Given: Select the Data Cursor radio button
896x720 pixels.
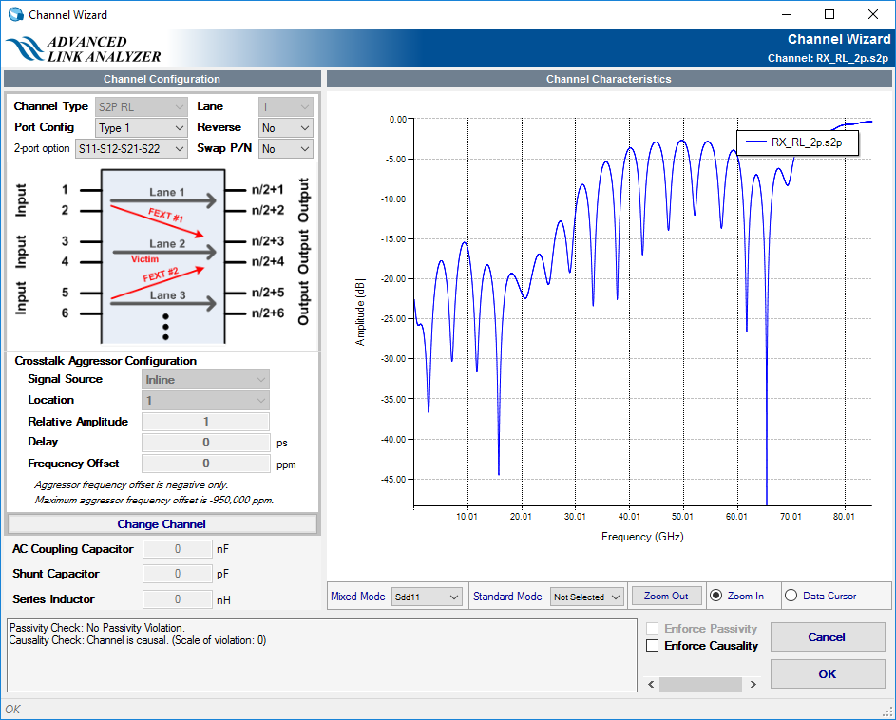Looking at the screenshot, I should (x=791, y=596).
